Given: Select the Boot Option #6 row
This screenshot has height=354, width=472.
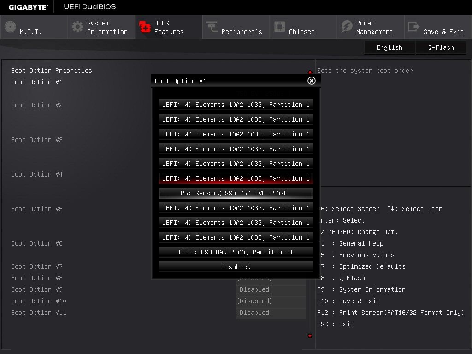Looking at the screenshot, I should coord(37,243).
